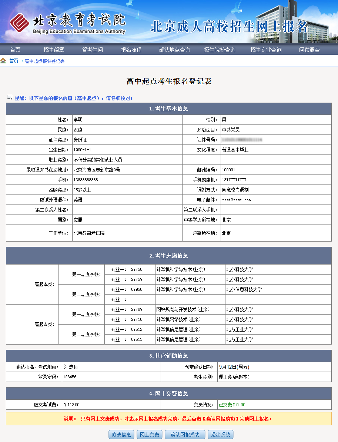Click the page title 高中起点考生报名登记表
This screenshot has height=442, width=338.
coord(169,81)
